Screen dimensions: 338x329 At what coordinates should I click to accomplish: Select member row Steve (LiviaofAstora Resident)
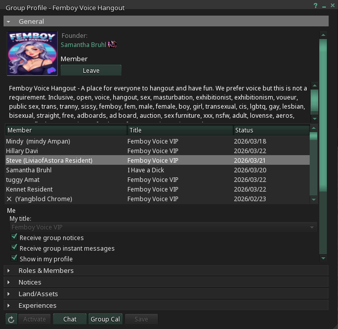[157, 160]
